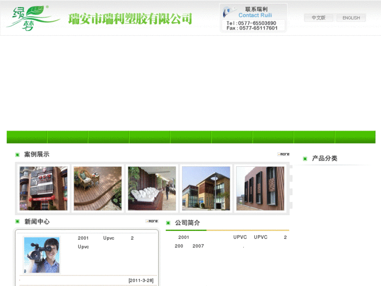The height and width of the screenshot is (286, 381).
Task: View the wooden deck with wicker chair photo
Action: (x=97, y=188)
